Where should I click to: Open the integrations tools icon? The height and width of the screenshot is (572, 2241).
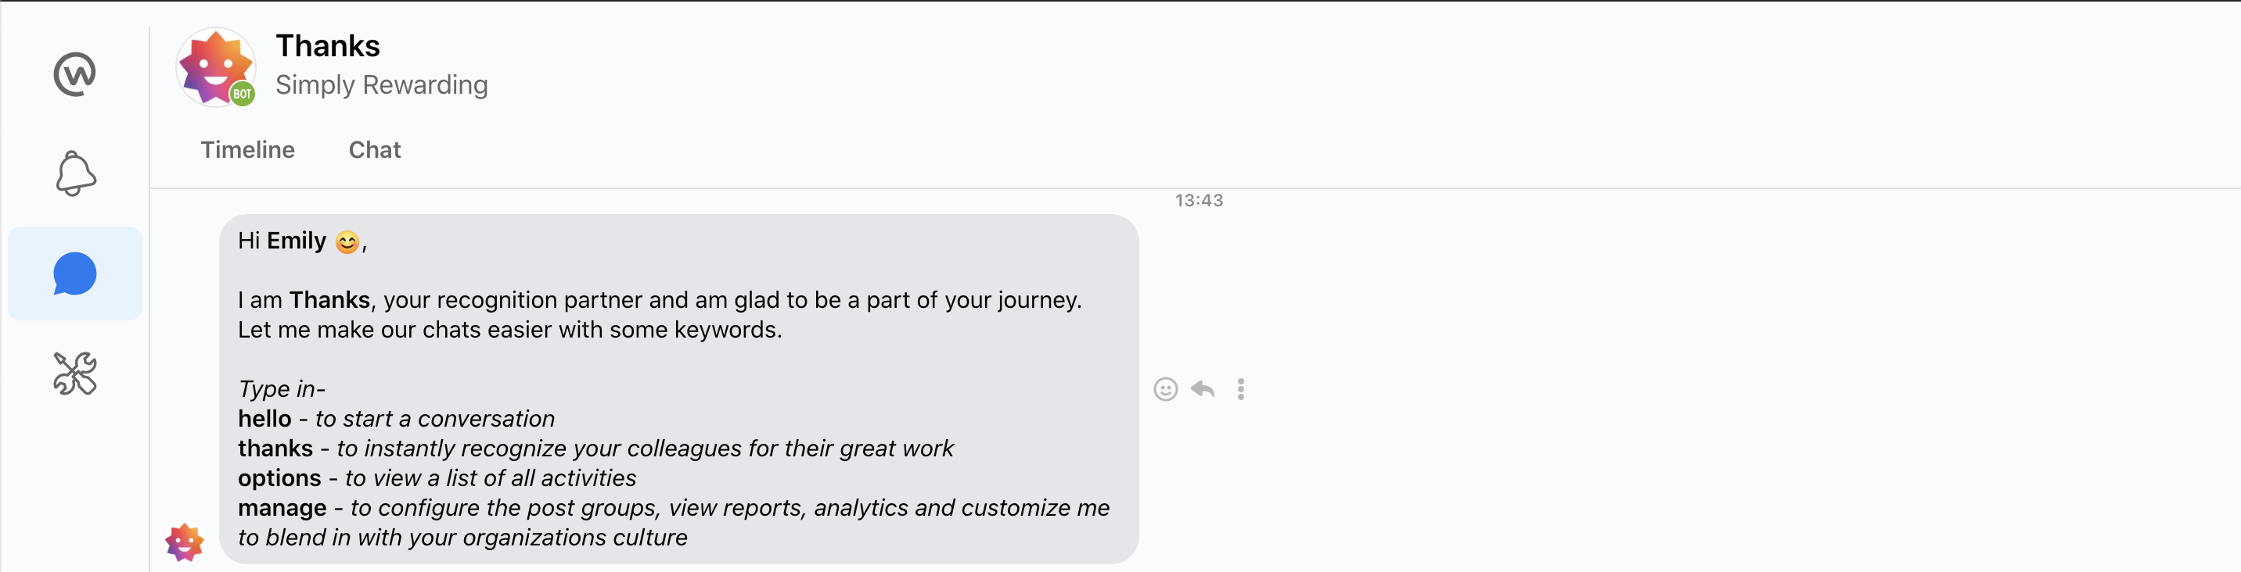coord(75,374)
